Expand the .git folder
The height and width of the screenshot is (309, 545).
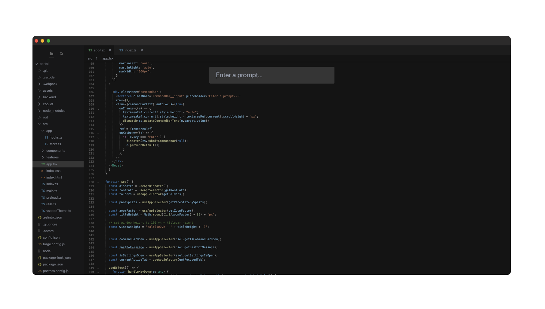point(39,71)
